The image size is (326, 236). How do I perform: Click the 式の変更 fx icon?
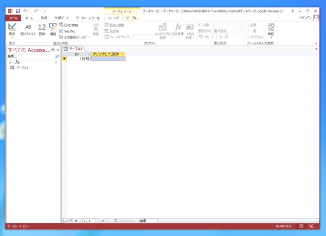178,30
